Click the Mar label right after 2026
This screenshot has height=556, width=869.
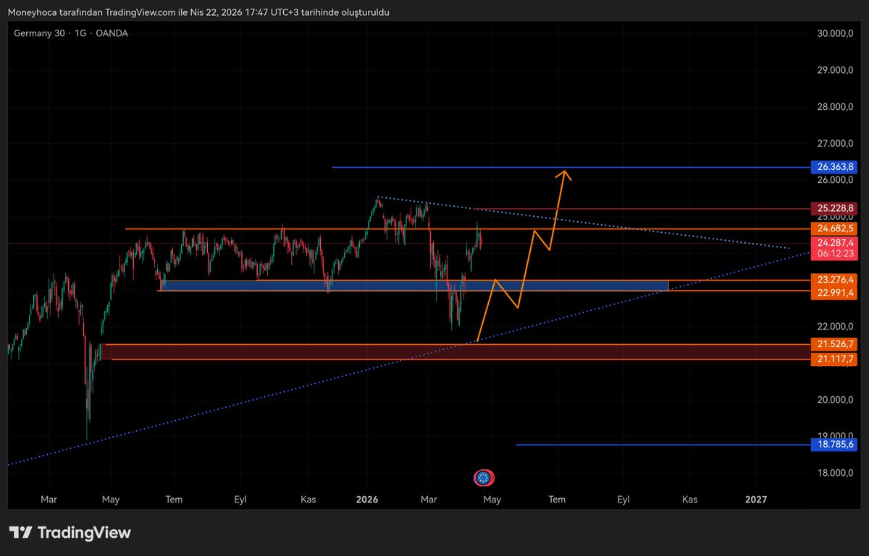(x=429, y=499)
